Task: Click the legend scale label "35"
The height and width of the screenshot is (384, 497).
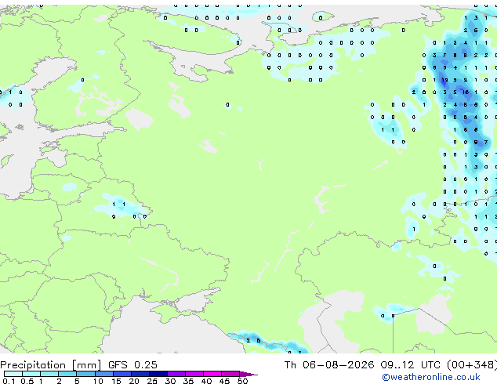Action: (x=188, y=381)
